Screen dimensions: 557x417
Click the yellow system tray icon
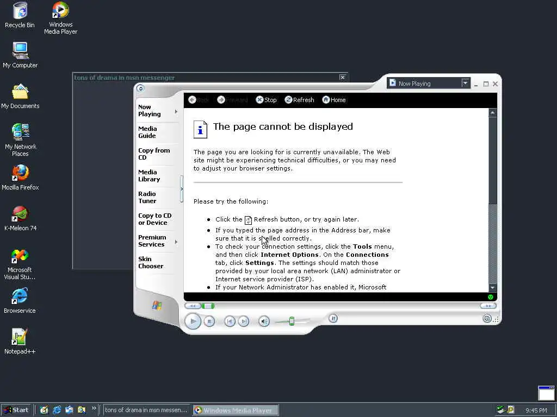511,410
